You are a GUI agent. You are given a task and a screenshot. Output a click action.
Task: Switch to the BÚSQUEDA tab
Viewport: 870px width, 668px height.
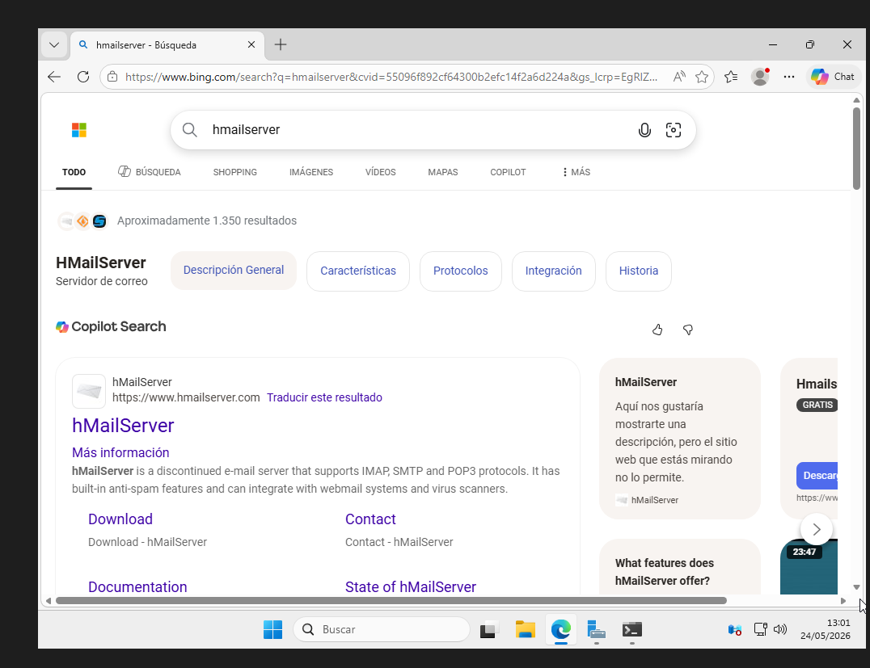tap(150, 172)
